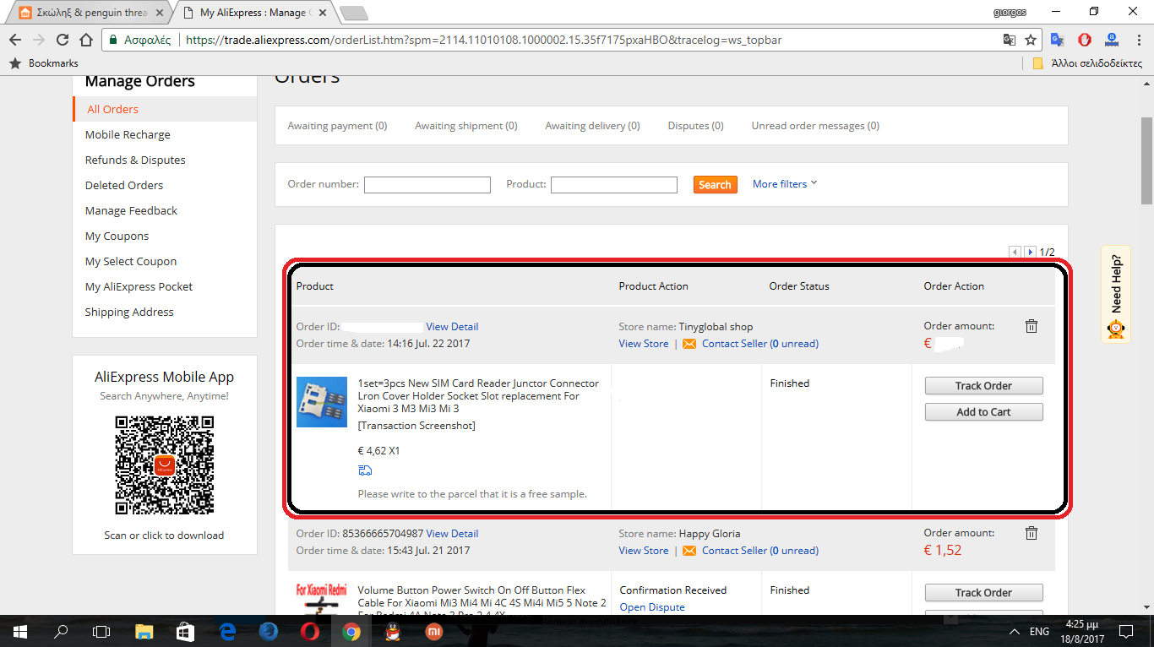Show hidden system tray icons
This screenshot has height=647, width=1154.
[x=1015, y=631]
